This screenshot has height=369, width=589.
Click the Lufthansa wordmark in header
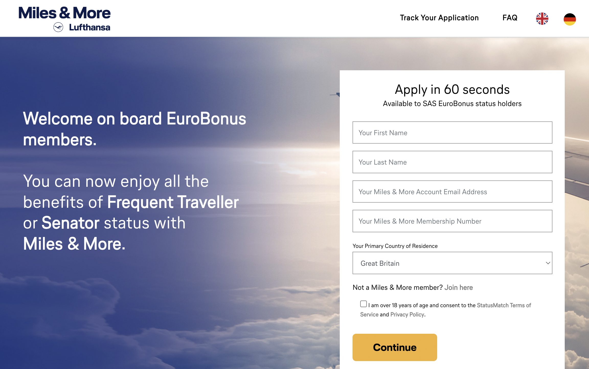tap(89, 27)
